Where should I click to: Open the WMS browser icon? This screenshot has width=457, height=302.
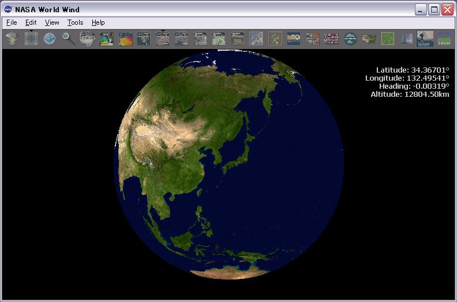pyautogui.click(x=106, y=39)
